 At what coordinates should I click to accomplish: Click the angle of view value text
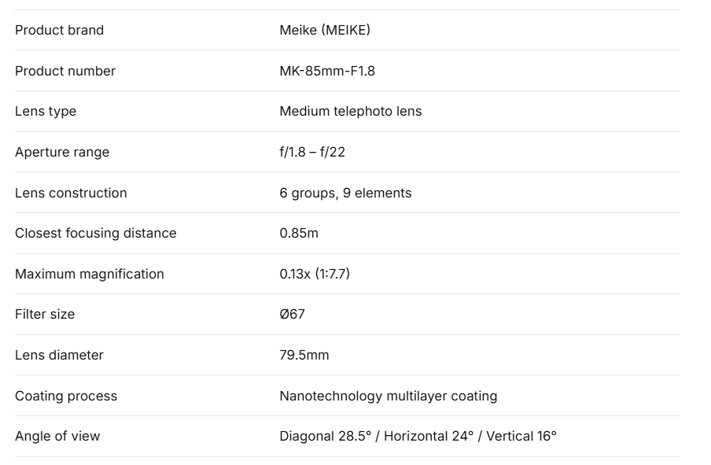pyautogui.click(x=418, y=436)
